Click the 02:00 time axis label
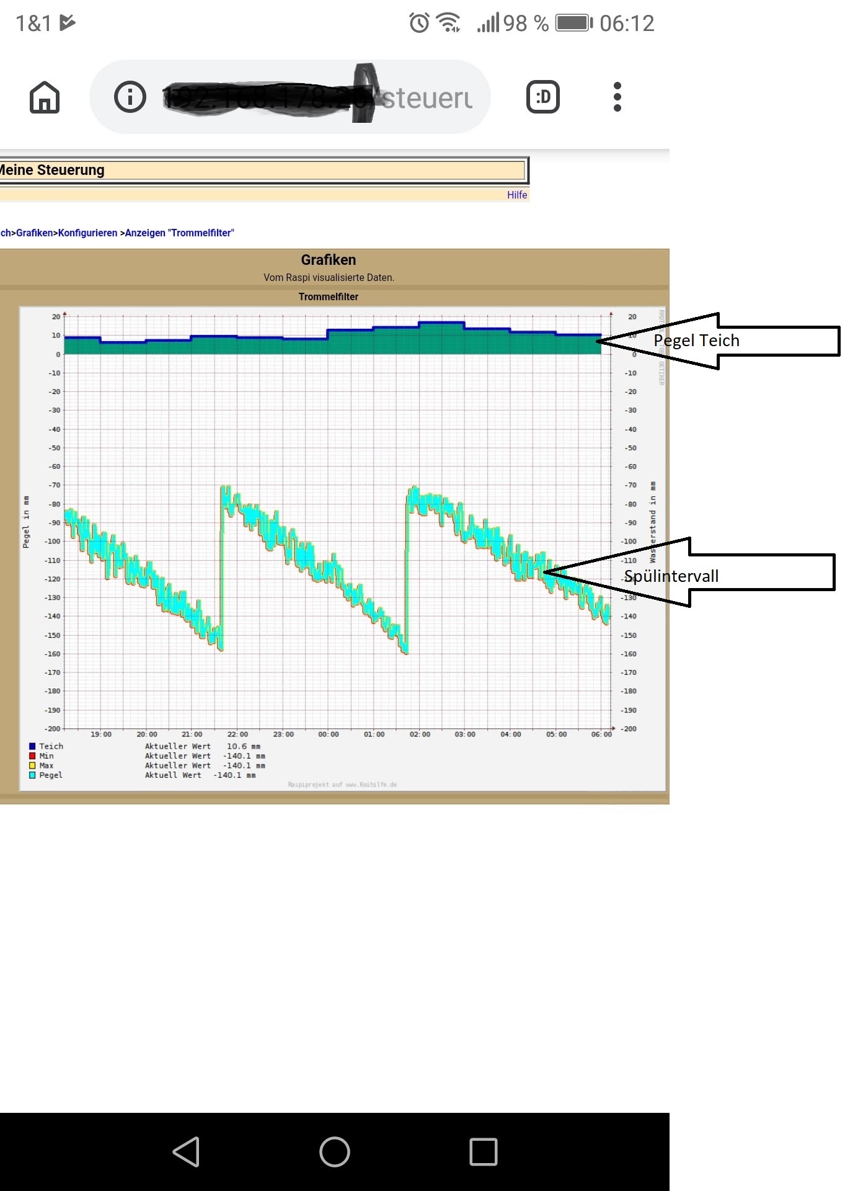 pyautogui.click(x=420, y=734)
